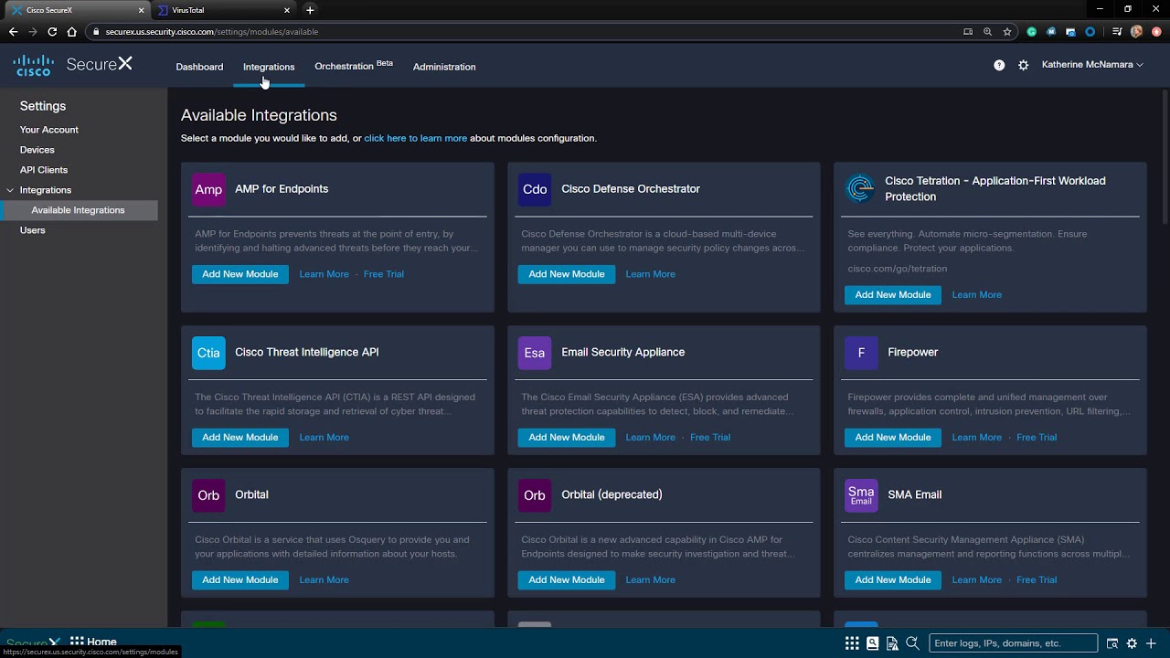Add new Orbital (deprecated) module
1170x658 pixels.
[x=567, y=579]
